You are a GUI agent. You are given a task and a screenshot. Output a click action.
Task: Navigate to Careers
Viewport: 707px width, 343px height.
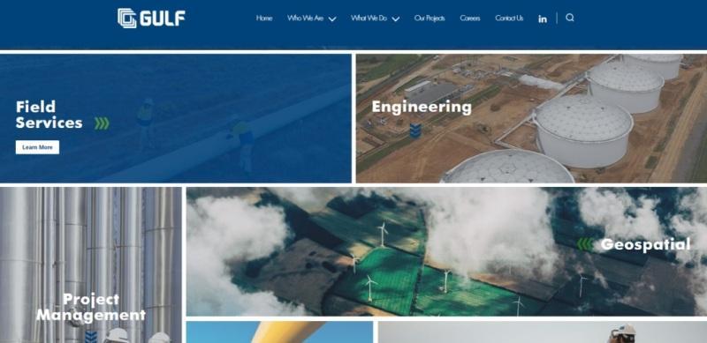(470, 18)
